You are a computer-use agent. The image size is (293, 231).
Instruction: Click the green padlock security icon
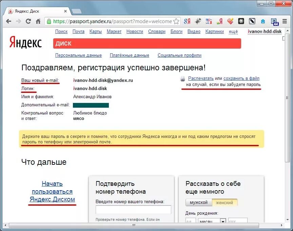[49, 21]
